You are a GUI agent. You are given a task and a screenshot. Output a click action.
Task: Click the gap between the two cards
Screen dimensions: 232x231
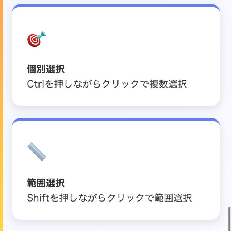point(116,112)
